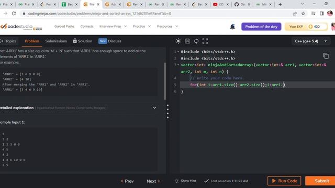Click the save code floppy icon

pyautogui.click(x=187, y=41)
